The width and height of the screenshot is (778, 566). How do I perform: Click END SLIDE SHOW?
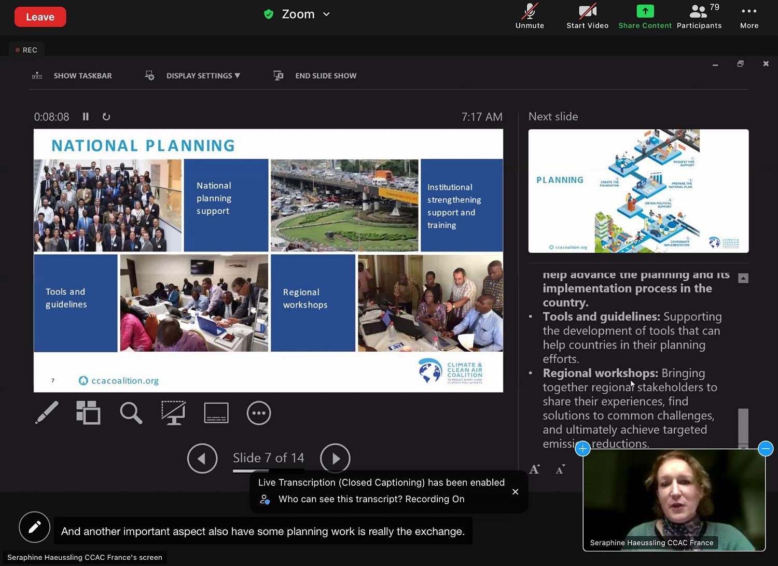(x=315, y=76)
